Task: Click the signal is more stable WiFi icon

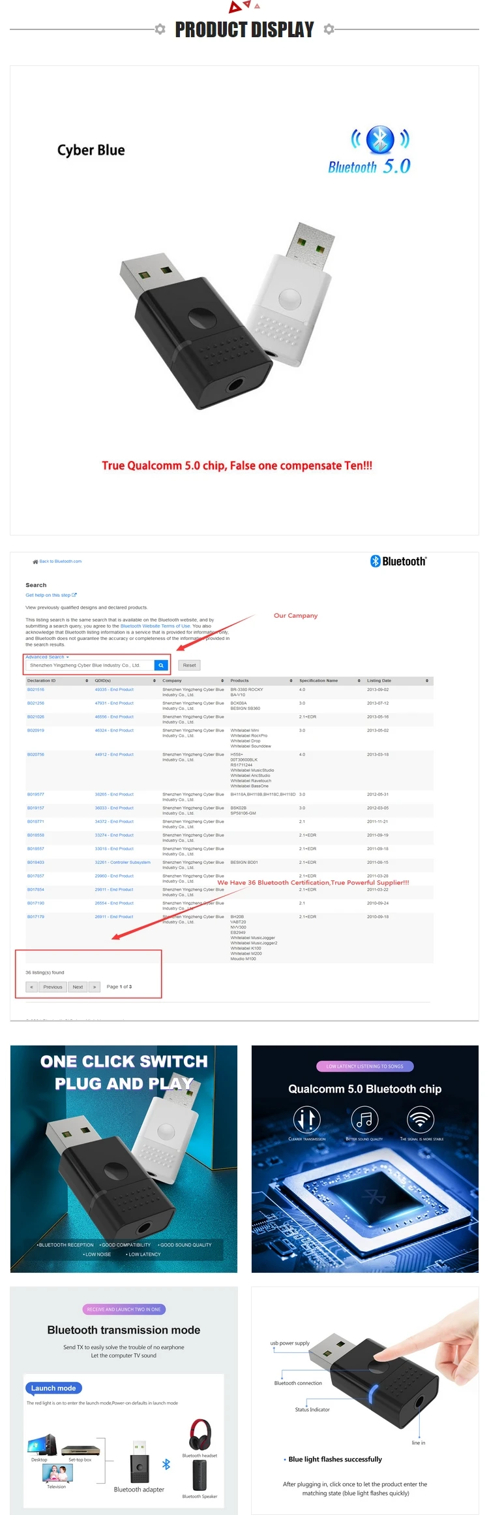Action: pyautogui.click(x=421, y=1119)
